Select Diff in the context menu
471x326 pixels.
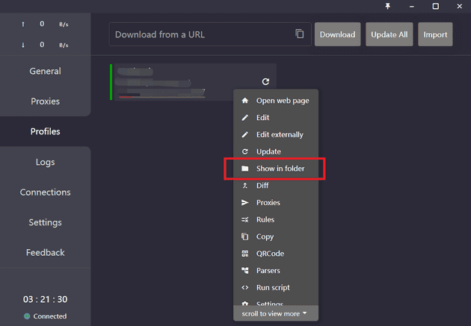coord(262,186)
